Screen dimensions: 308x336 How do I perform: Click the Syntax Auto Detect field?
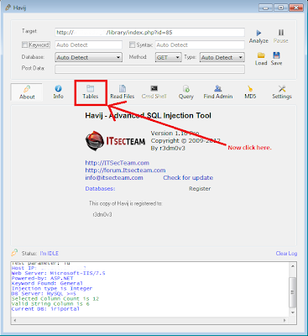[200, 45]
